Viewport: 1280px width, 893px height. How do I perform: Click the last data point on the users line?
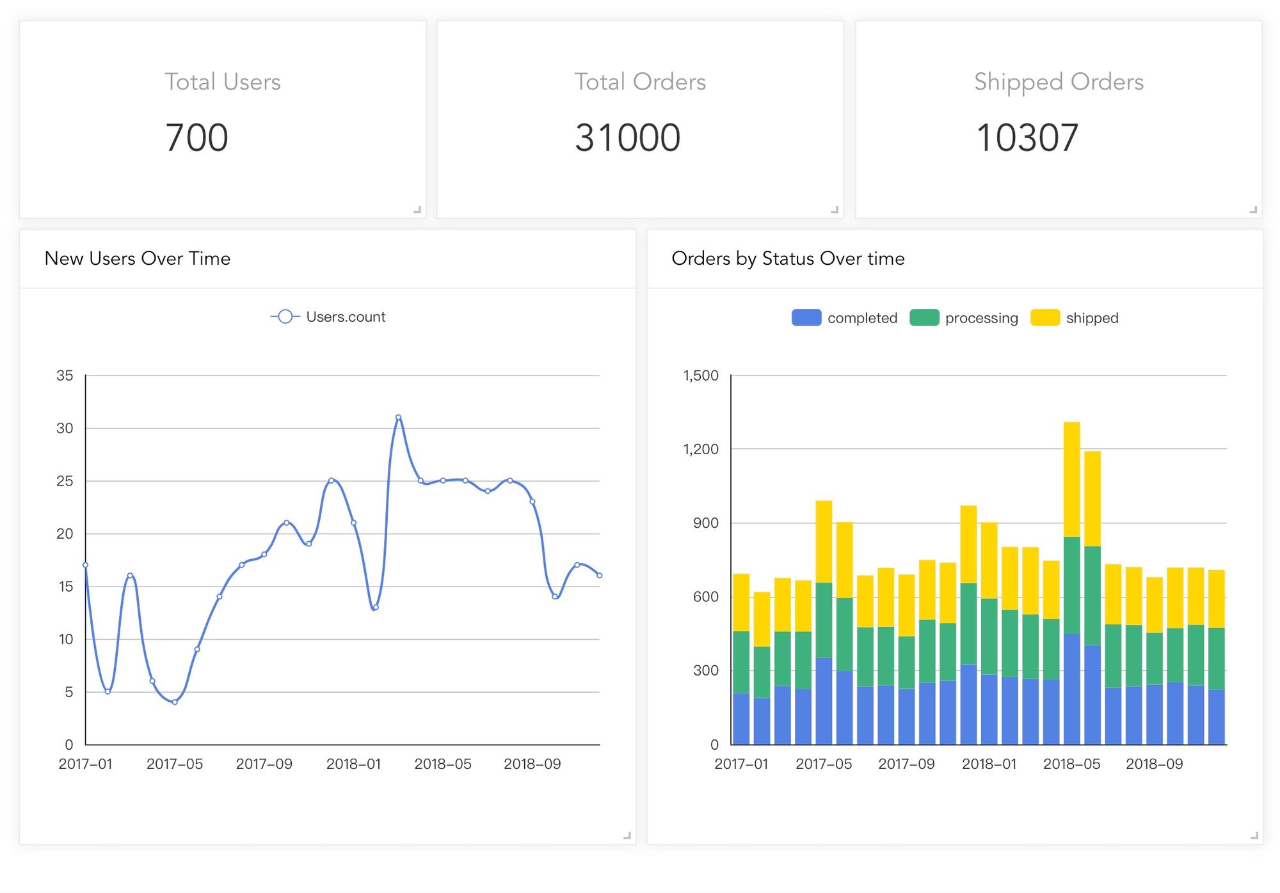click(600, 575)
